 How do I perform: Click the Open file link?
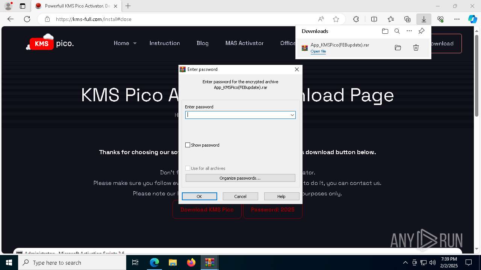318,51
